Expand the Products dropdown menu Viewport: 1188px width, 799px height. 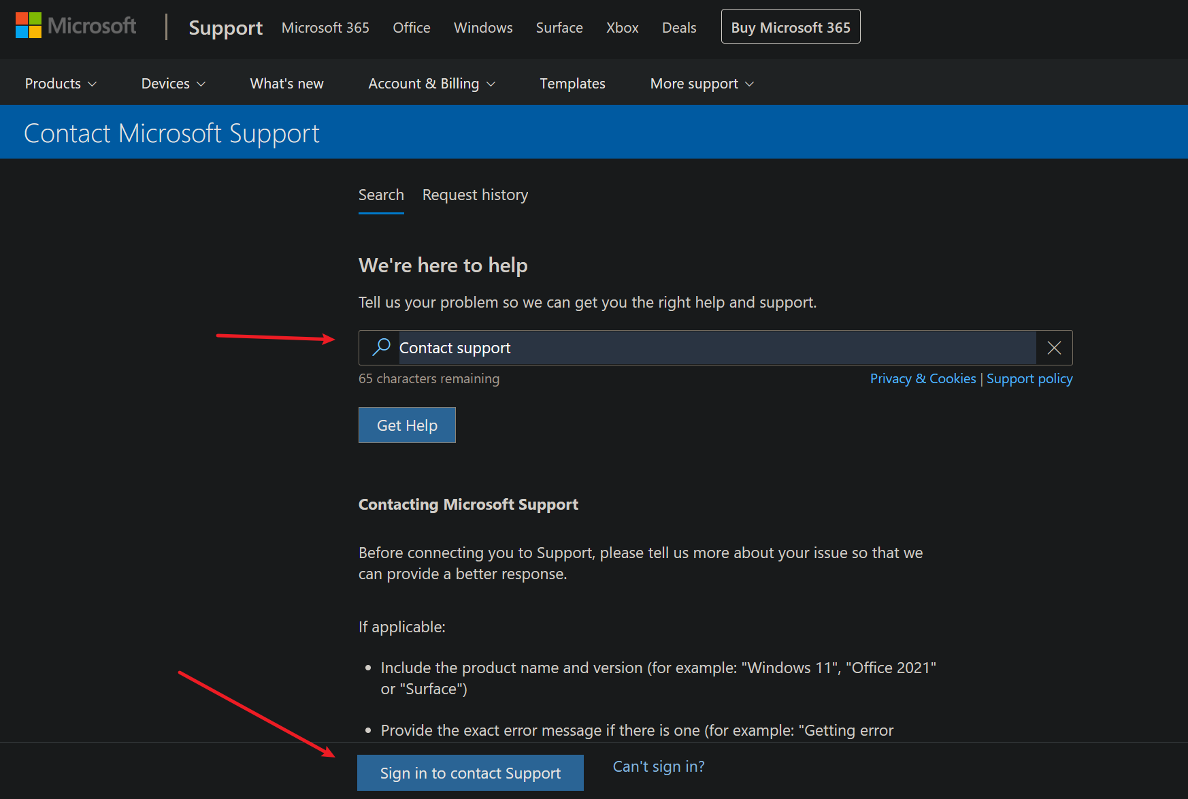point(61,83)
